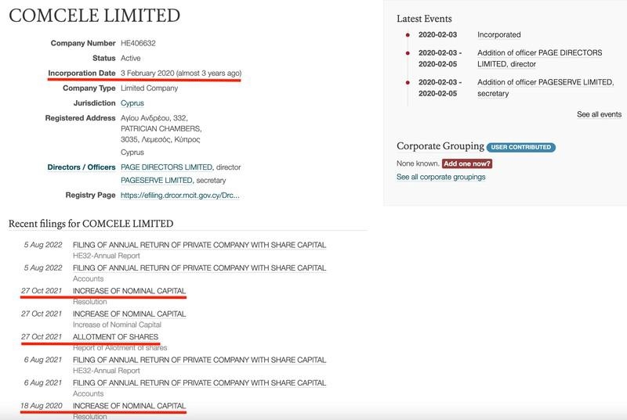
Task: Click the PAGESERVE LIMITED event timeline dot
Action: click(x=408, y=83)
